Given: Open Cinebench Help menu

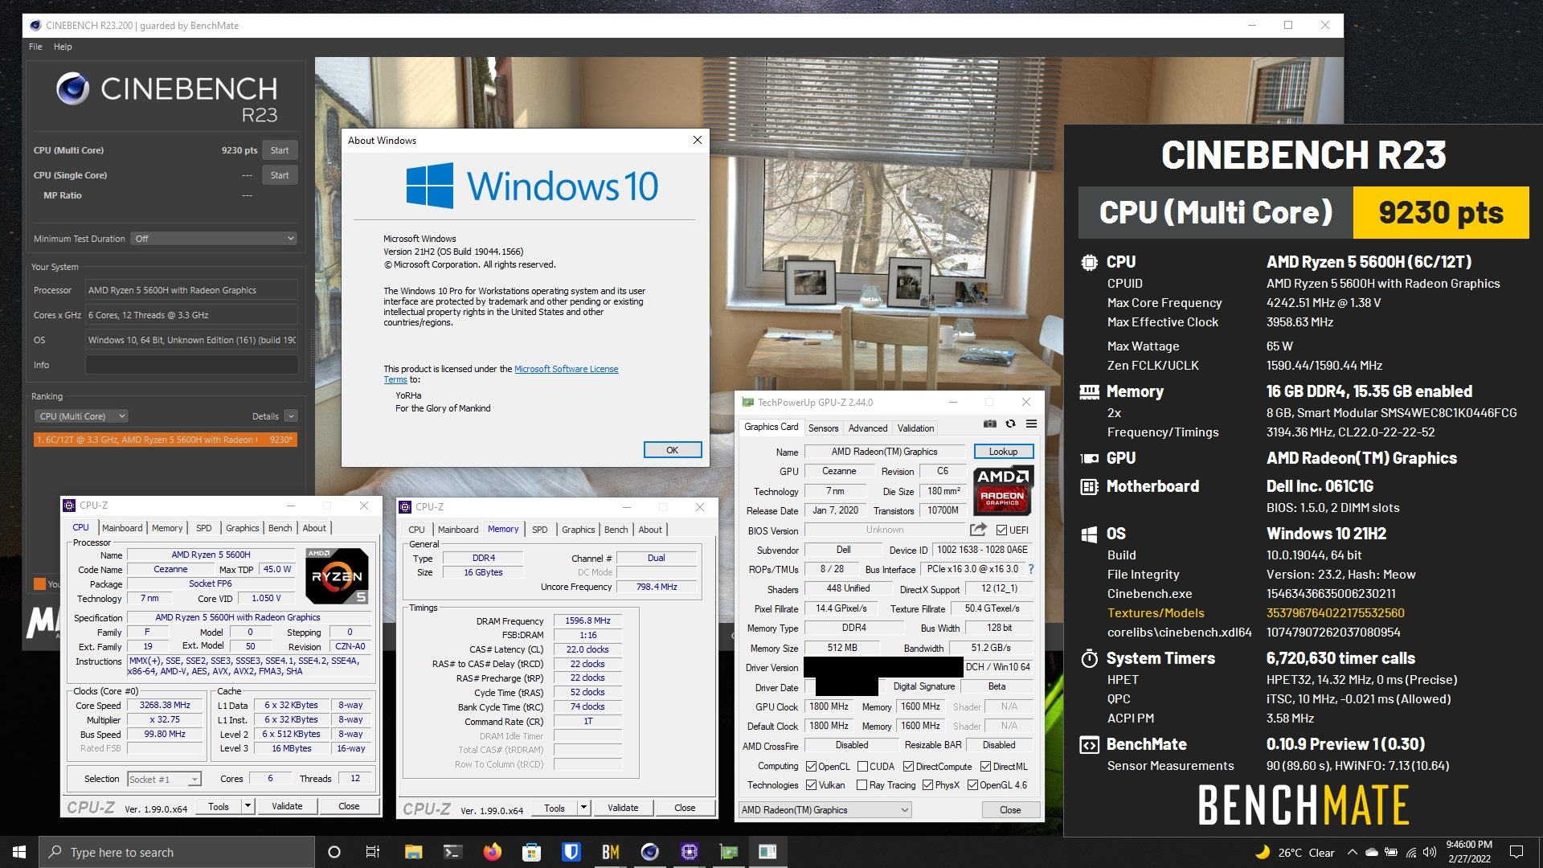Looking at the screenshot, I should click(x=63, y=47).
